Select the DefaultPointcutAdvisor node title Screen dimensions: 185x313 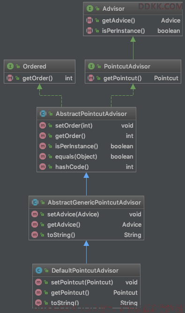tap(85, 270)
